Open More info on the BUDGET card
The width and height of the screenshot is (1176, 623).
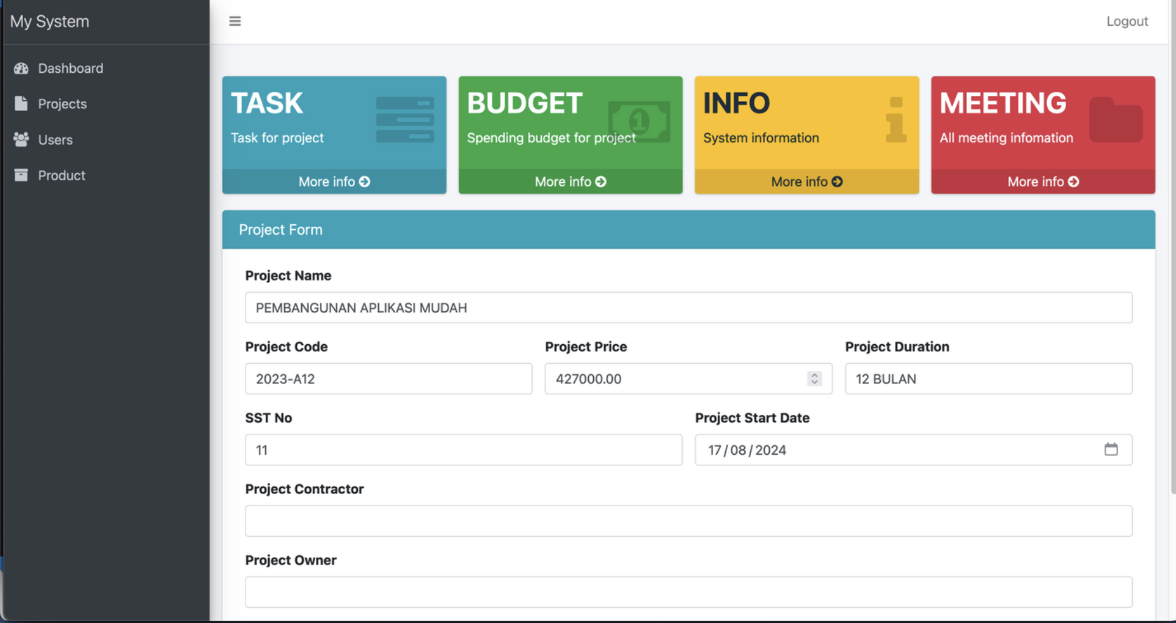pos(569,182)
